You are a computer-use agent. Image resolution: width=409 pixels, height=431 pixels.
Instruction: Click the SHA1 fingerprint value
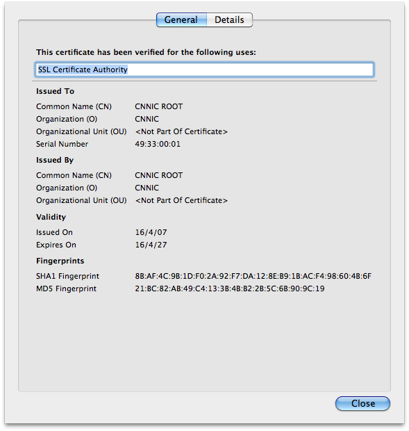click(x=253, y=276)
